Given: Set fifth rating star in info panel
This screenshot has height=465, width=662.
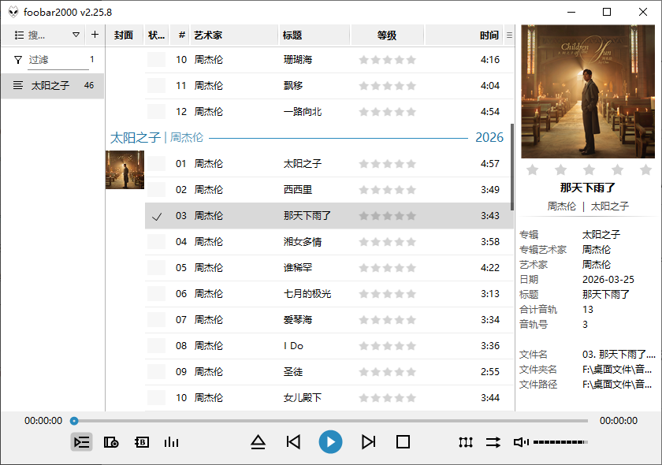Looking at the screenshot, I should click(x=645, y=169).
